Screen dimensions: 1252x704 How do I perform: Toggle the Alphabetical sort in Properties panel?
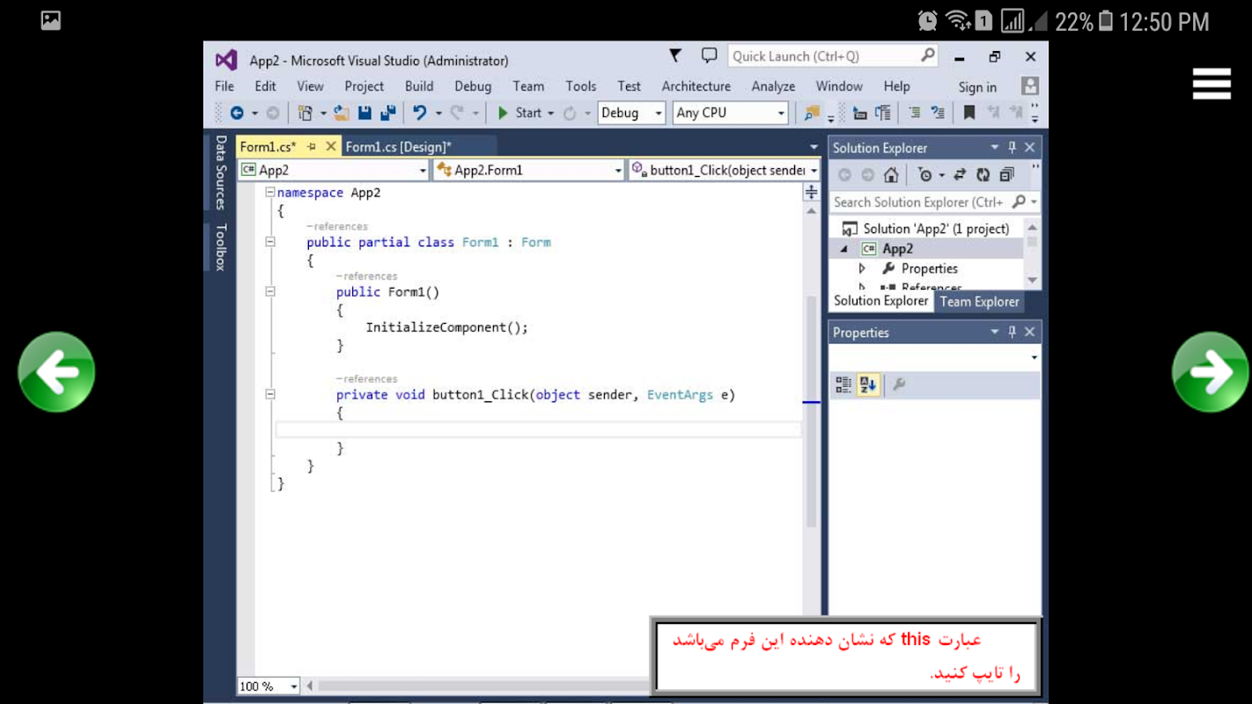click(x=867, y=385)
